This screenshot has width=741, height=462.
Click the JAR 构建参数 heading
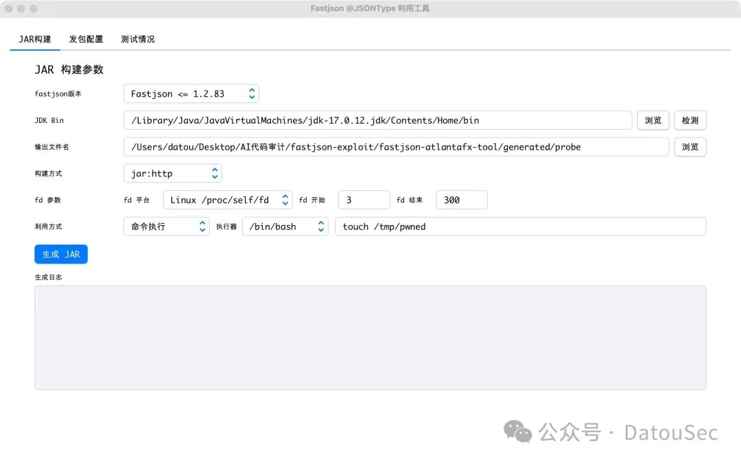click(x=69, y=69)
